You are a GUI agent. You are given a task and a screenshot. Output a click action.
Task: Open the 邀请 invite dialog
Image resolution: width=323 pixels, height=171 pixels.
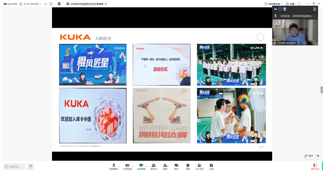[x=165, y=167]
